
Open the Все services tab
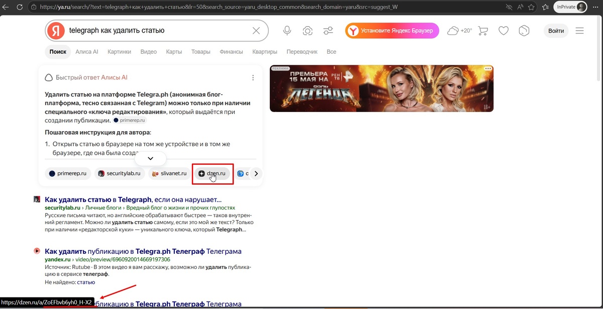(331, 52)
